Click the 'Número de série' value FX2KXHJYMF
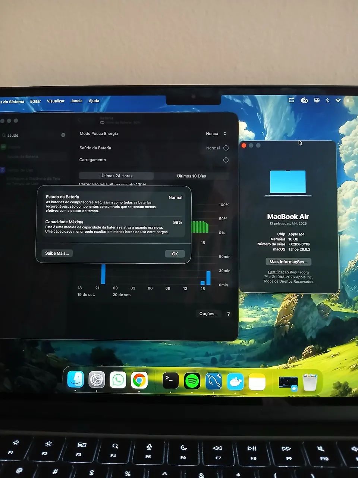Image resolution: width=358 pixels, height=478 pixels. pyautogui.click(x=299, y=244)
